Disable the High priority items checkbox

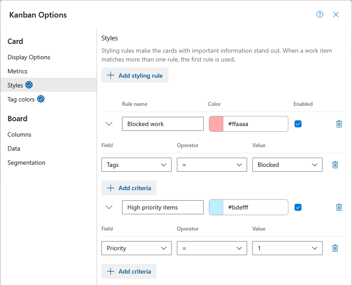pyautogui.click(x=298, y=207)
